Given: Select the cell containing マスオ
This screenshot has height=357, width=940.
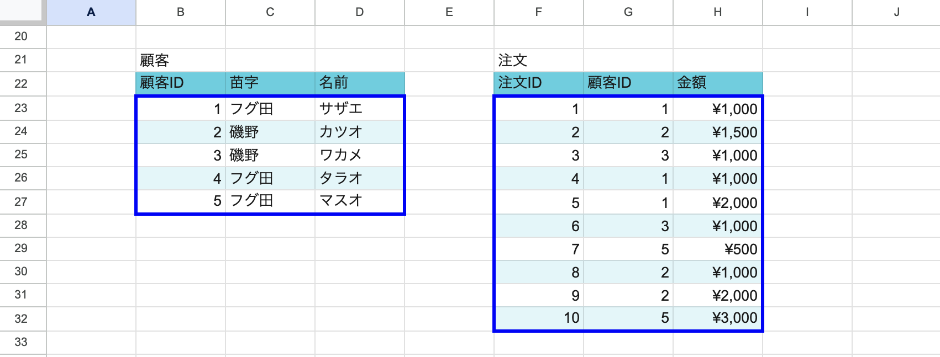Looking at the screenshot, I should pos(359,200).
